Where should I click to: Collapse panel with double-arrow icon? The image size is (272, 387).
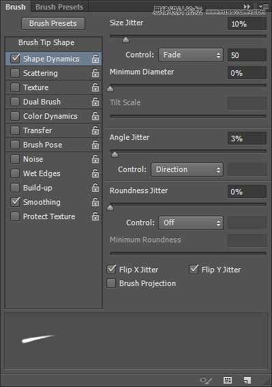247,6
